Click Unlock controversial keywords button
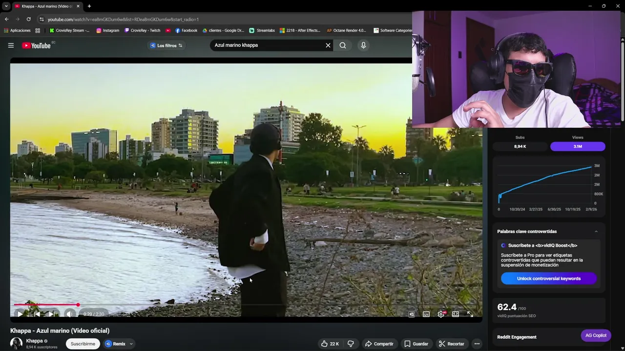Viewport: 625px width, 351px height. 549,278
